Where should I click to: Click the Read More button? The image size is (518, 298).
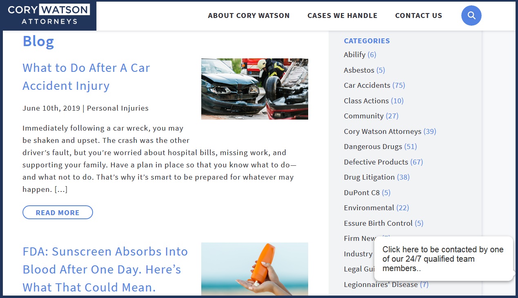pos(58,212)
